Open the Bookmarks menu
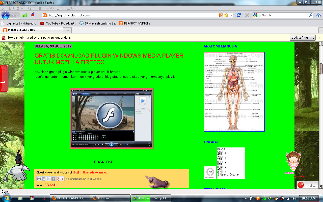 tap(46, 8)
